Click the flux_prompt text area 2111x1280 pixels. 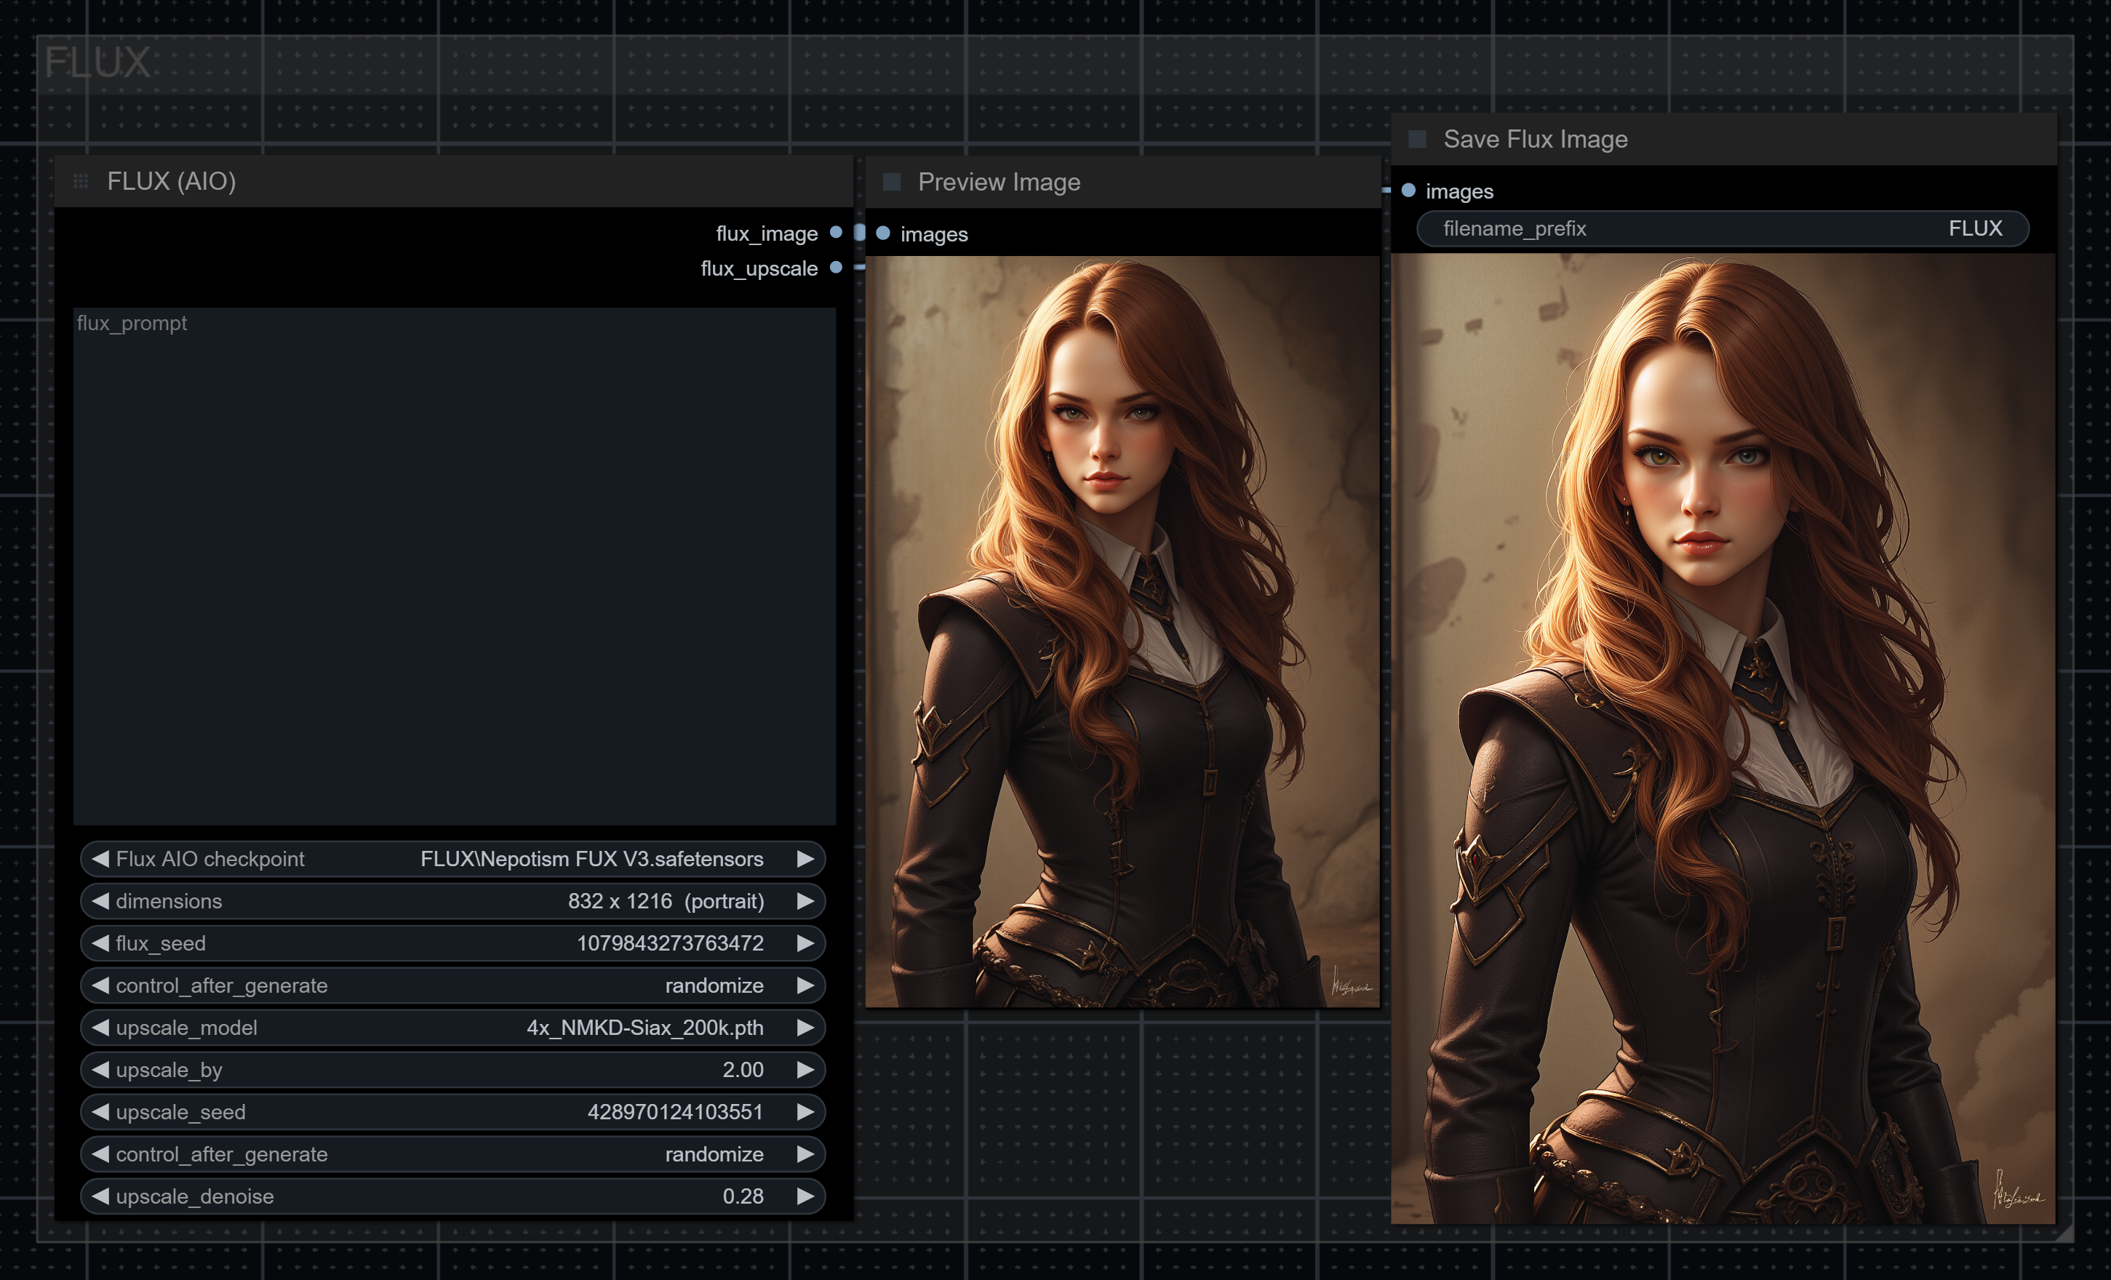point(454,566)
